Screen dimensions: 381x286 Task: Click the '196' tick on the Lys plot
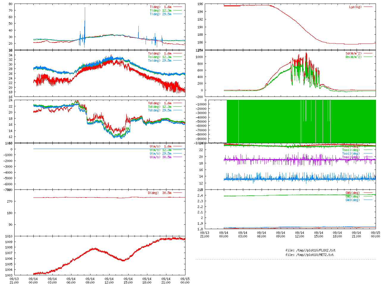coord(200,4)
